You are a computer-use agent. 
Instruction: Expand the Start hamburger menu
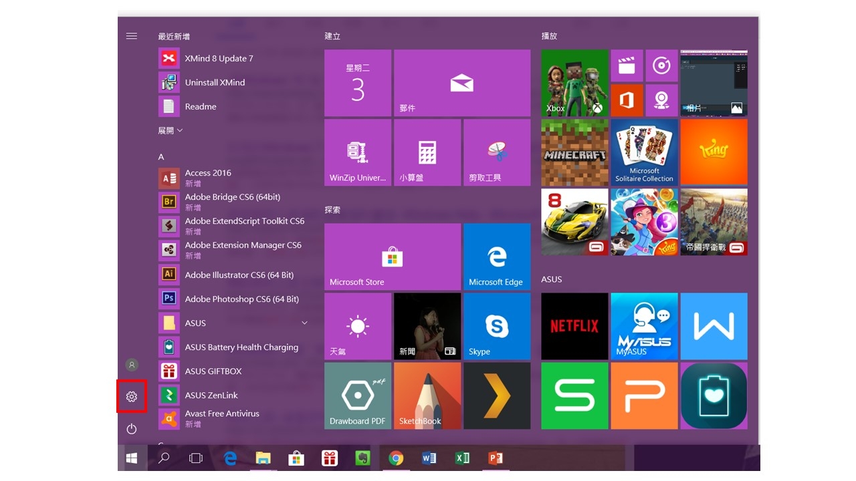pos(132,36)
